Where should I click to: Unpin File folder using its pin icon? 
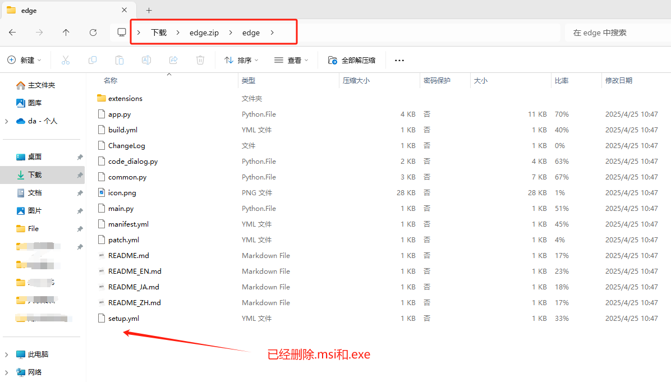(x=80, y=229)
